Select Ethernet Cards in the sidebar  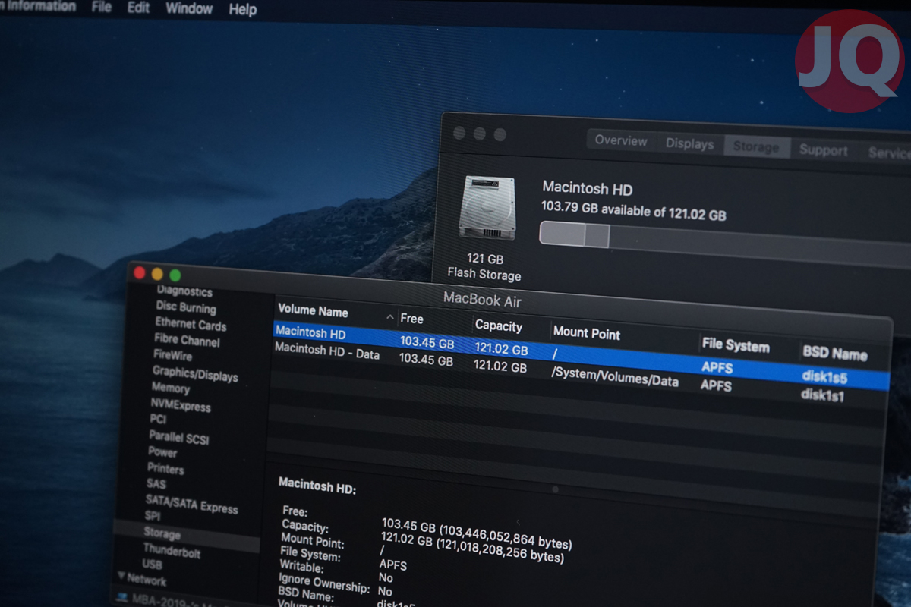pyautogui.click(x=191, y=324)
